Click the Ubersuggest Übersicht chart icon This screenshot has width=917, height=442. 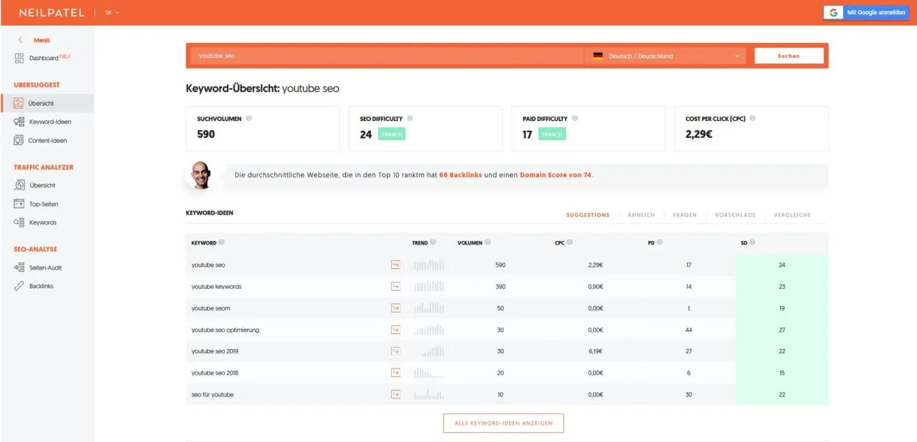pyautogui.click(x=19, y=104)
